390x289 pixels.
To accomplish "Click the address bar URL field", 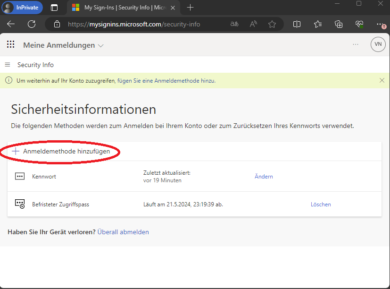I will (x=141, y=24).
